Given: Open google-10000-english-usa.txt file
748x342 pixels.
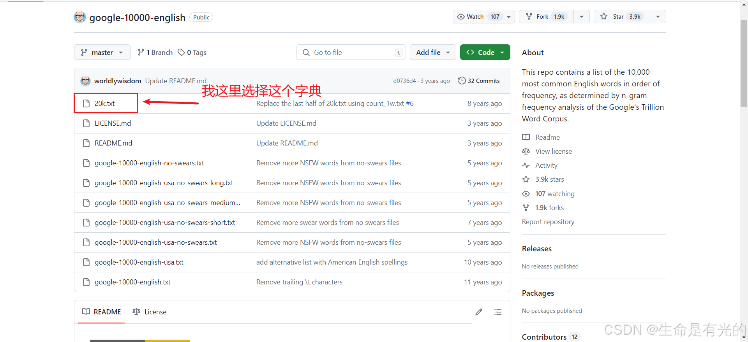Looking at the screenshot, I should point(139,262).
